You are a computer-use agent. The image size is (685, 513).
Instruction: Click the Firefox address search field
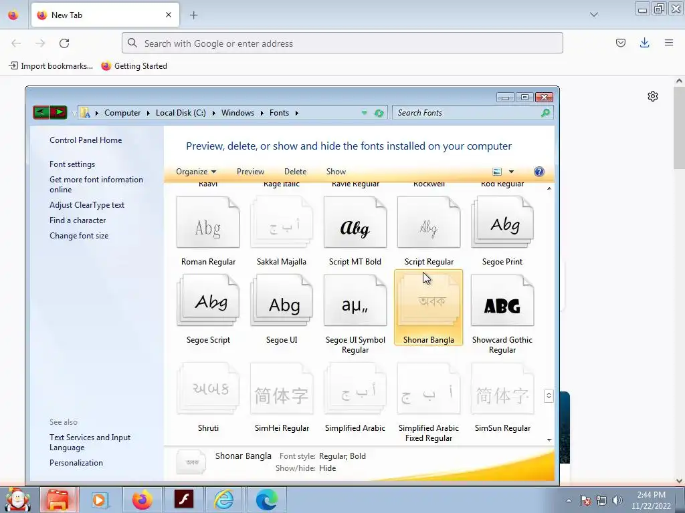(342, 43)
